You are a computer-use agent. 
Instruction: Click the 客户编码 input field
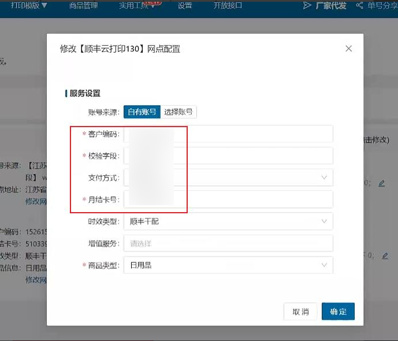click(x=228, y=134)
